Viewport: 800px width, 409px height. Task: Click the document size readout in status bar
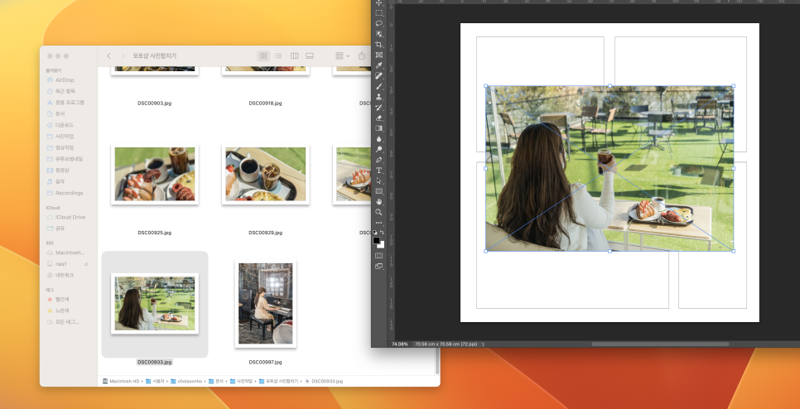pos(446,344)
